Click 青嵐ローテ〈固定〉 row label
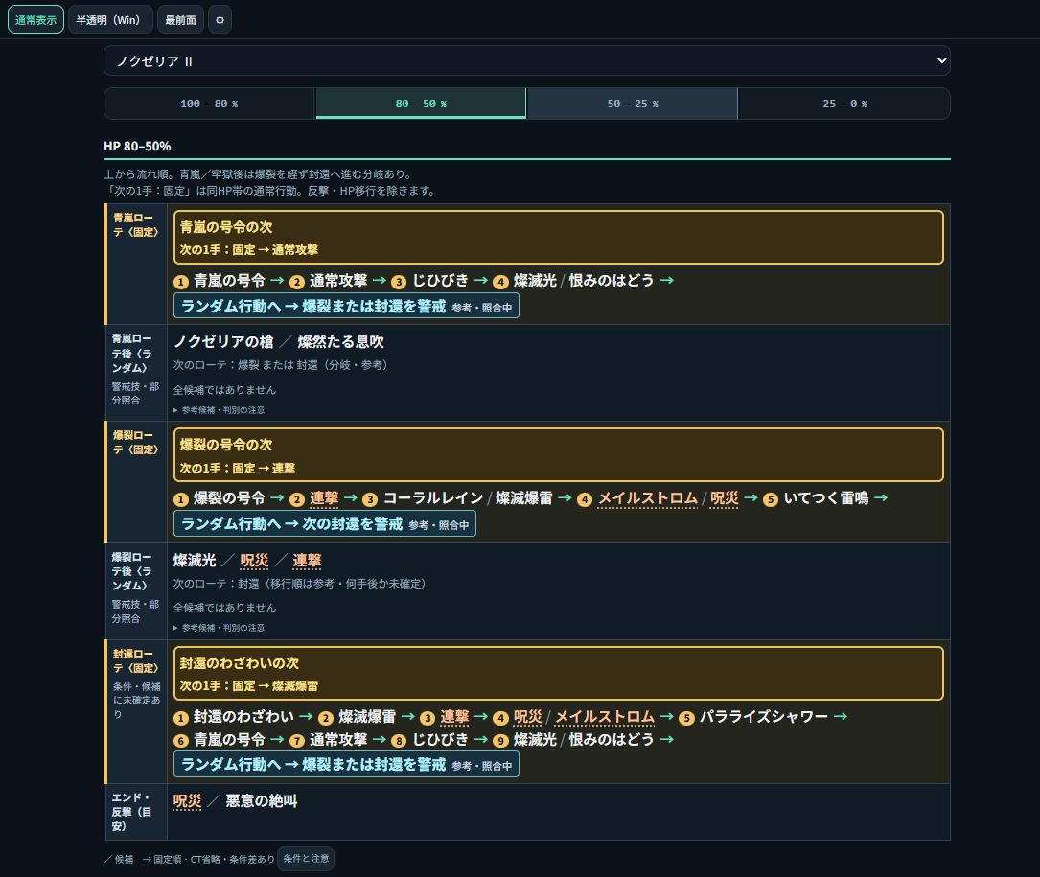The image size is (1040, 877). pyautogui.click(x=136, y=225)
